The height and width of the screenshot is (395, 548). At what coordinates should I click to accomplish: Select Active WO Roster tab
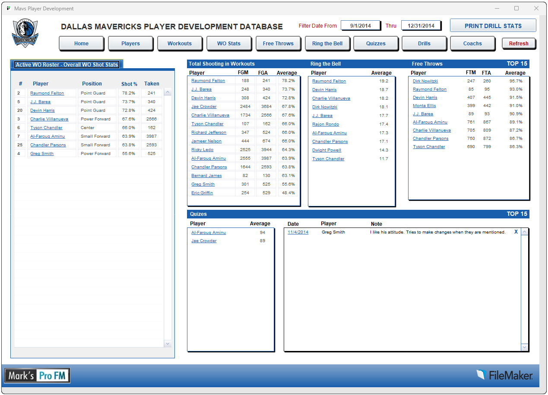pyautogui.click(x=67, y=65)
